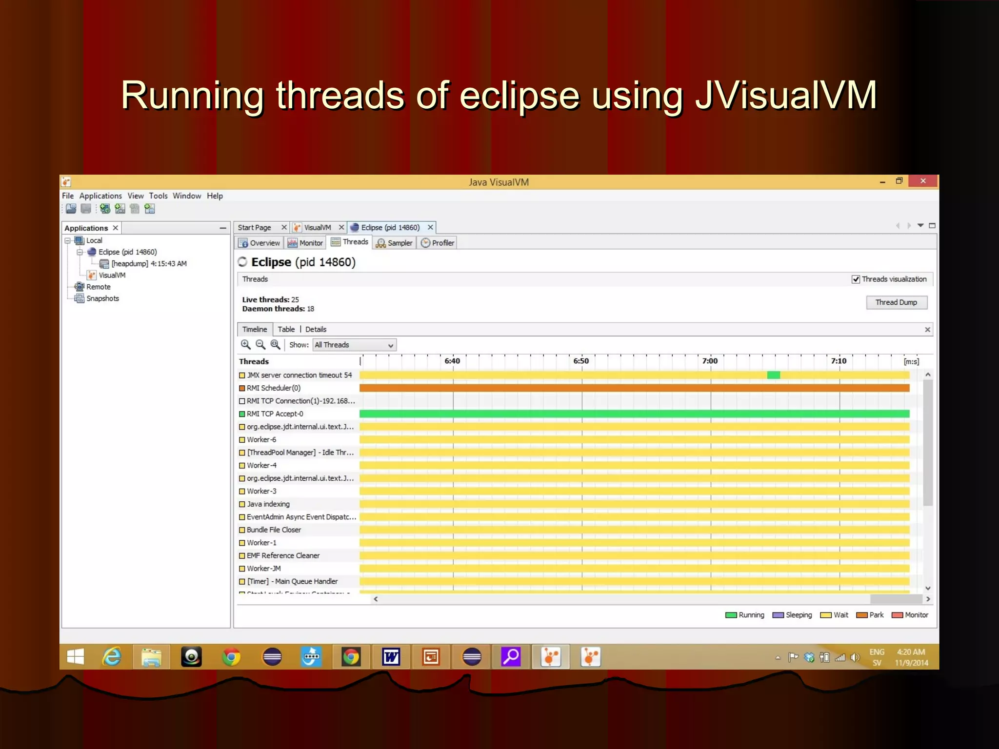The image size is (999, 749).
Task: Click JMX server connection timeout 54 thread box
Action: click(242, 375)
